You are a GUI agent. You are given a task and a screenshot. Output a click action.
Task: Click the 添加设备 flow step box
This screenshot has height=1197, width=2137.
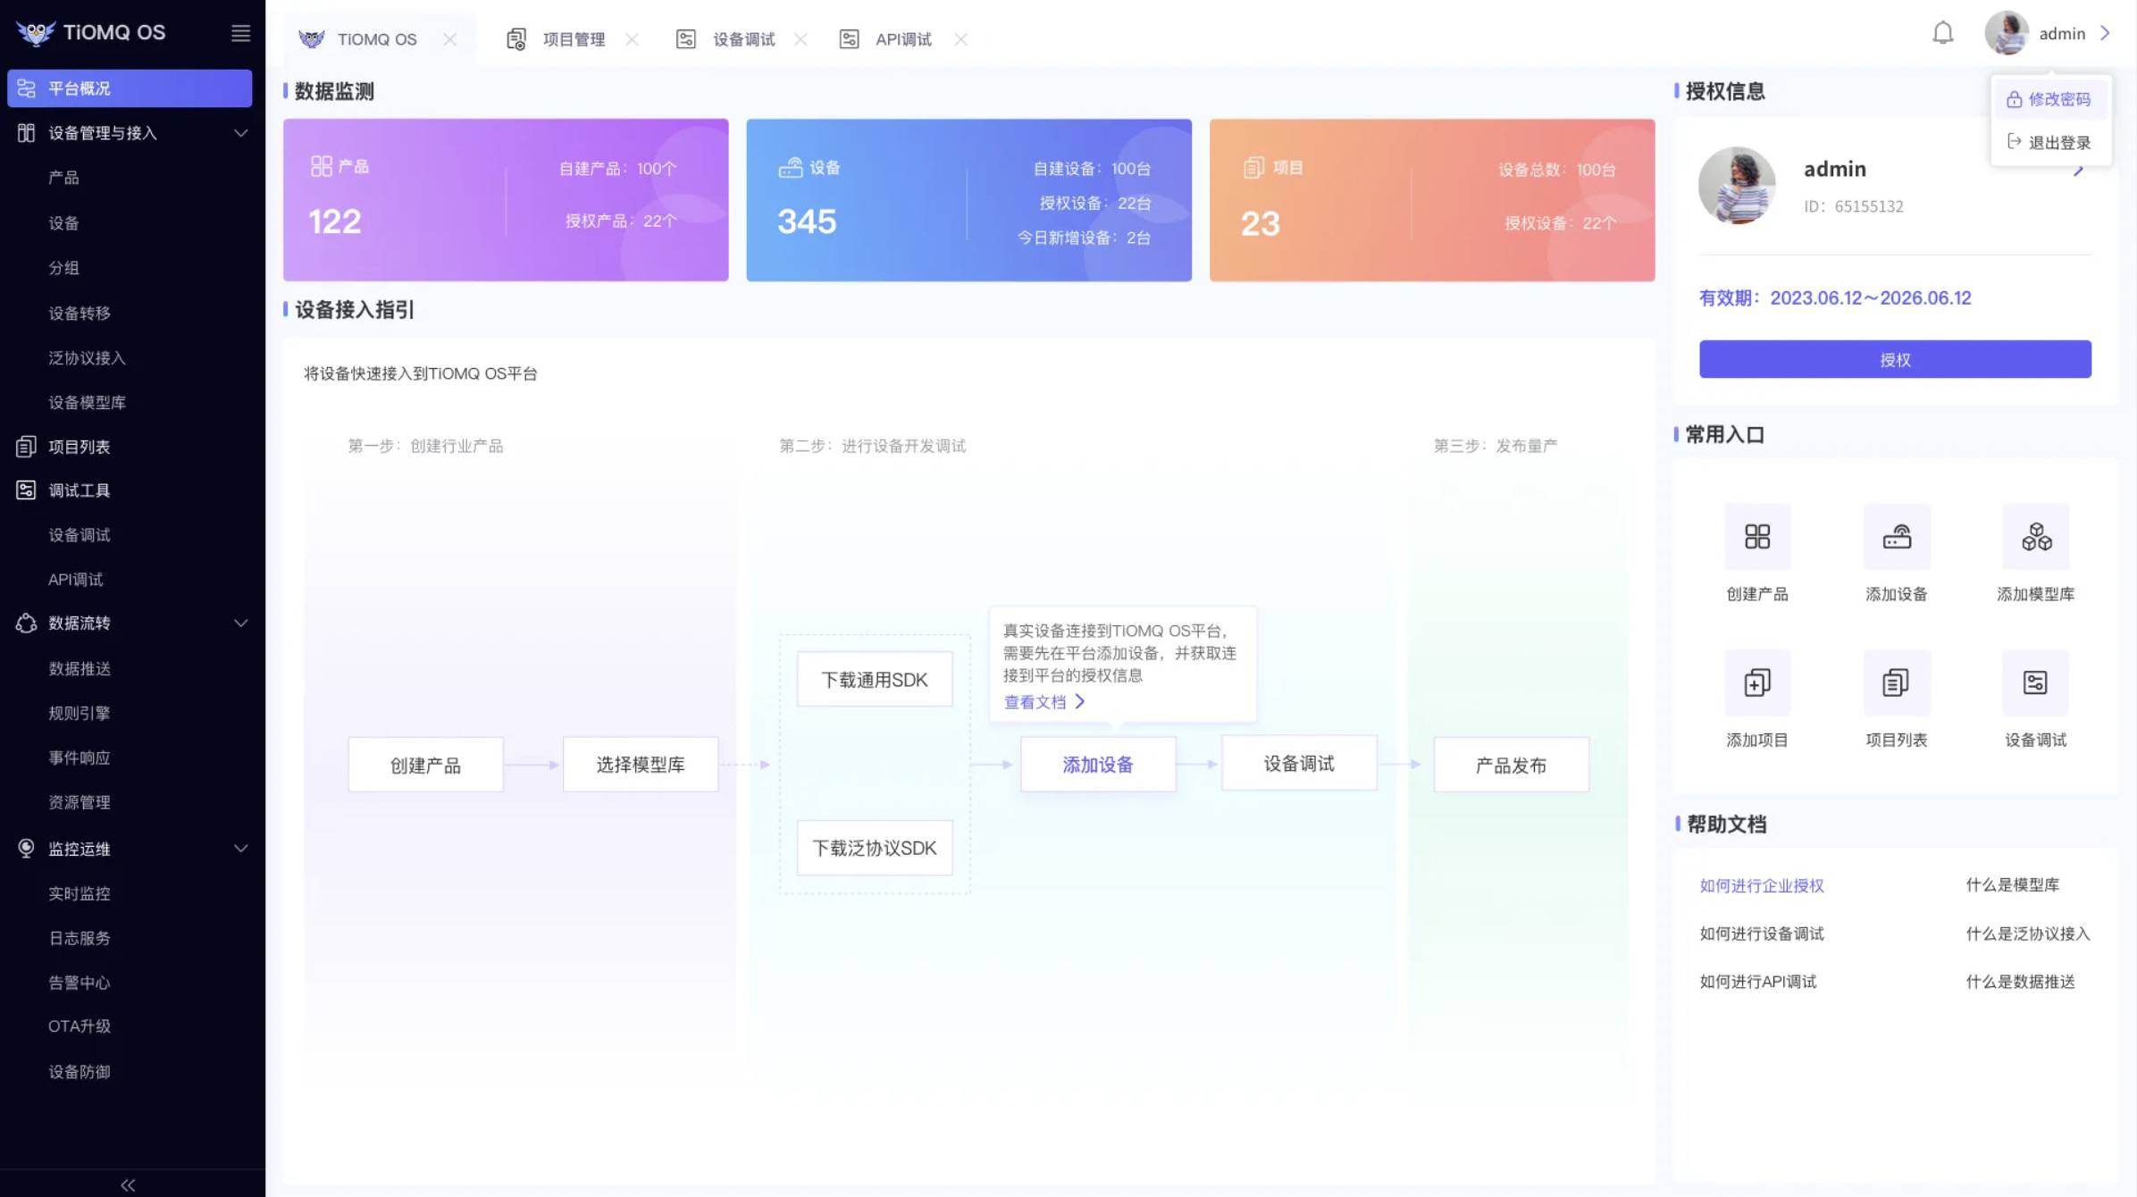1098,765
